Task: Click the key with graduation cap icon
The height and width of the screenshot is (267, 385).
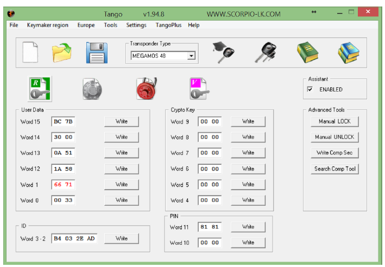Action: click(223, 53)
